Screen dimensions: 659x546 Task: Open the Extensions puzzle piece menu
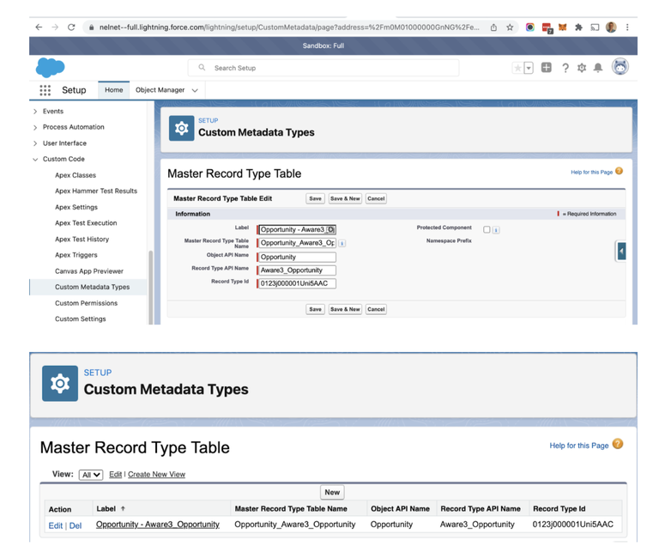[x=578, y=27]
